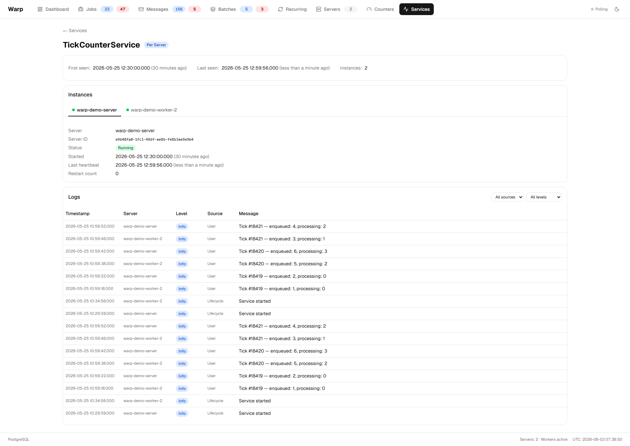Click the Messages blue 156 badge

pos(179,9)
